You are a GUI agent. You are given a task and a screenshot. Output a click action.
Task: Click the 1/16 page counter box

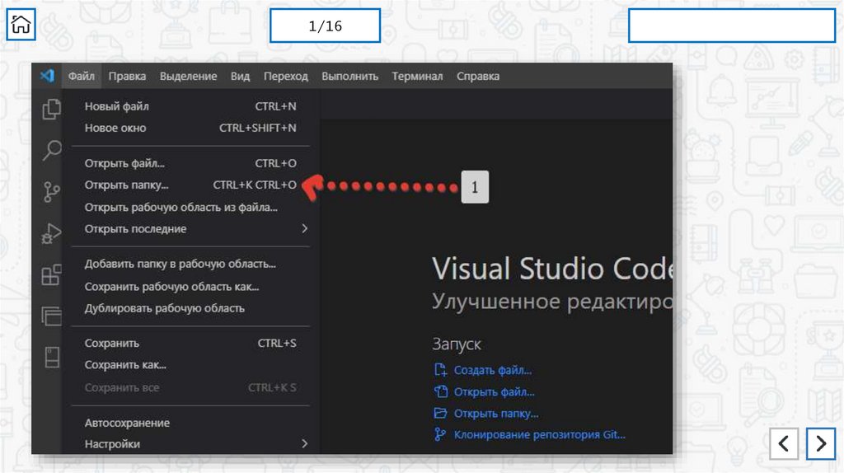(325, 26)
